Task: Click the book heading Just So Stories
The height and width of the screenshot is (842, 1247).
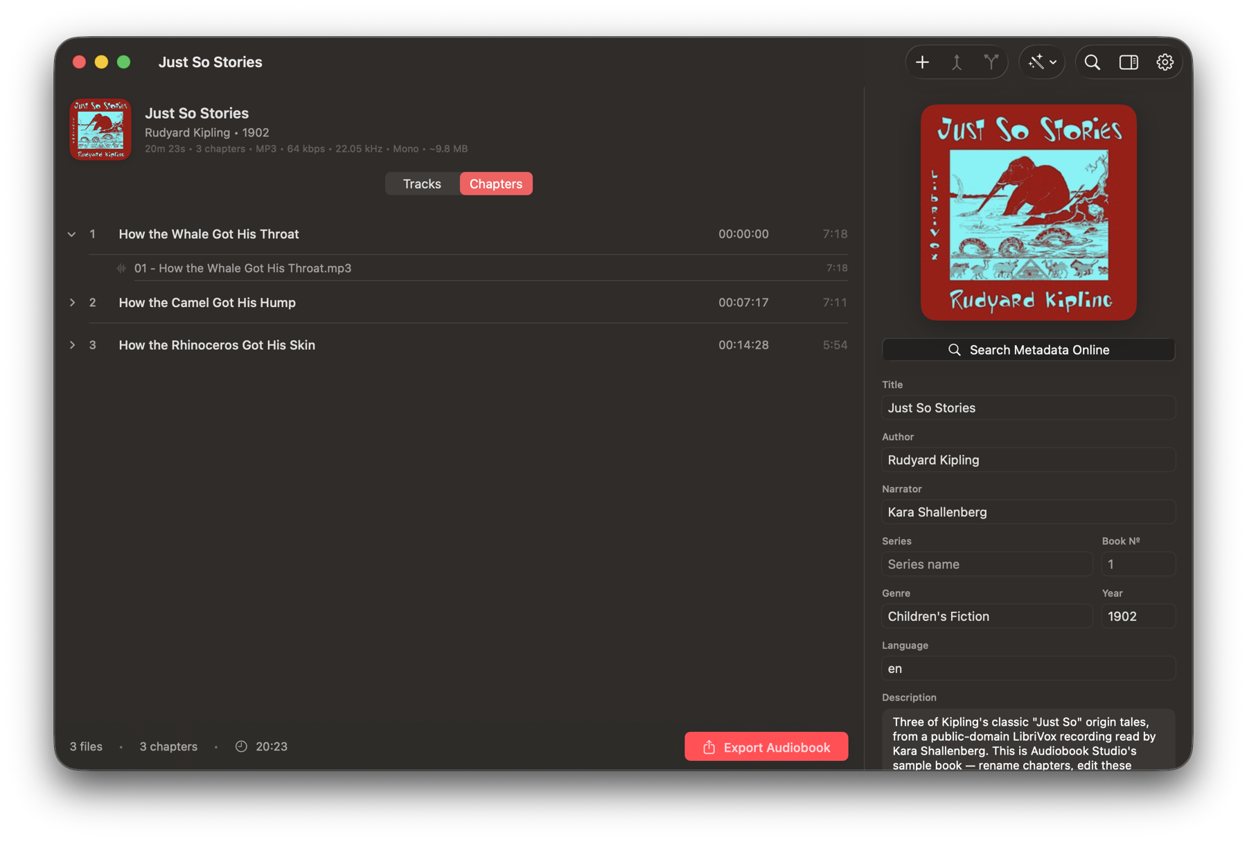Action: click(197, 113)
